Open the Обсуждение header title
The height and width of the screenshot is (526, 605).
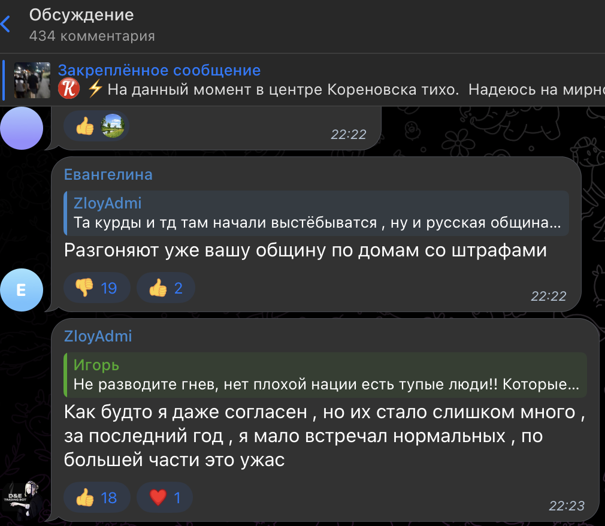coord(81,15)
